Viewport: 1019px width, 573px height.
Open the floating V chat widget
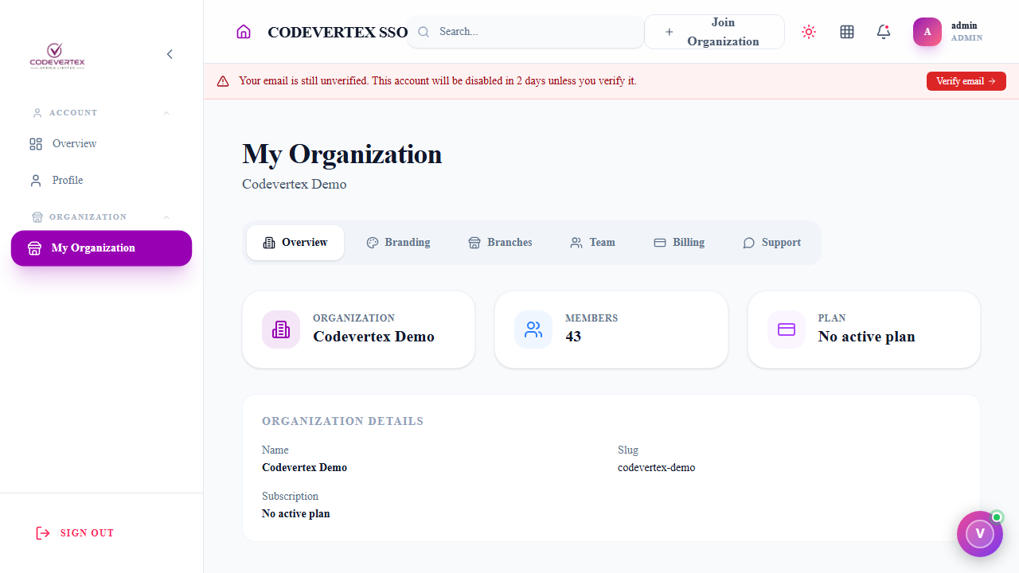tap(980, 533)
